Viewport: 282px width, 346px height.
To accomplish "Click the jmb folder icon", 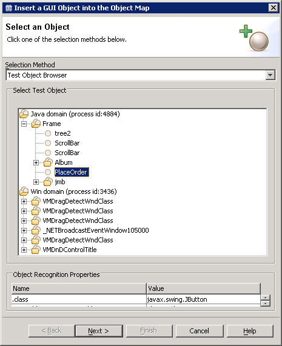I will click(48, 182).
